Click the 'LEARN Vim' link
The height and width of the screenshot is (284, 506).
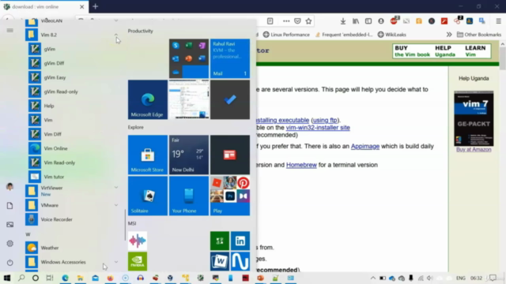[475, 51]
